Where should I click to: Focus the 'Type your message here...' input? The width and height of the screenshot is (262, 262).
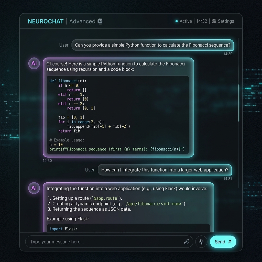[109, 242]
